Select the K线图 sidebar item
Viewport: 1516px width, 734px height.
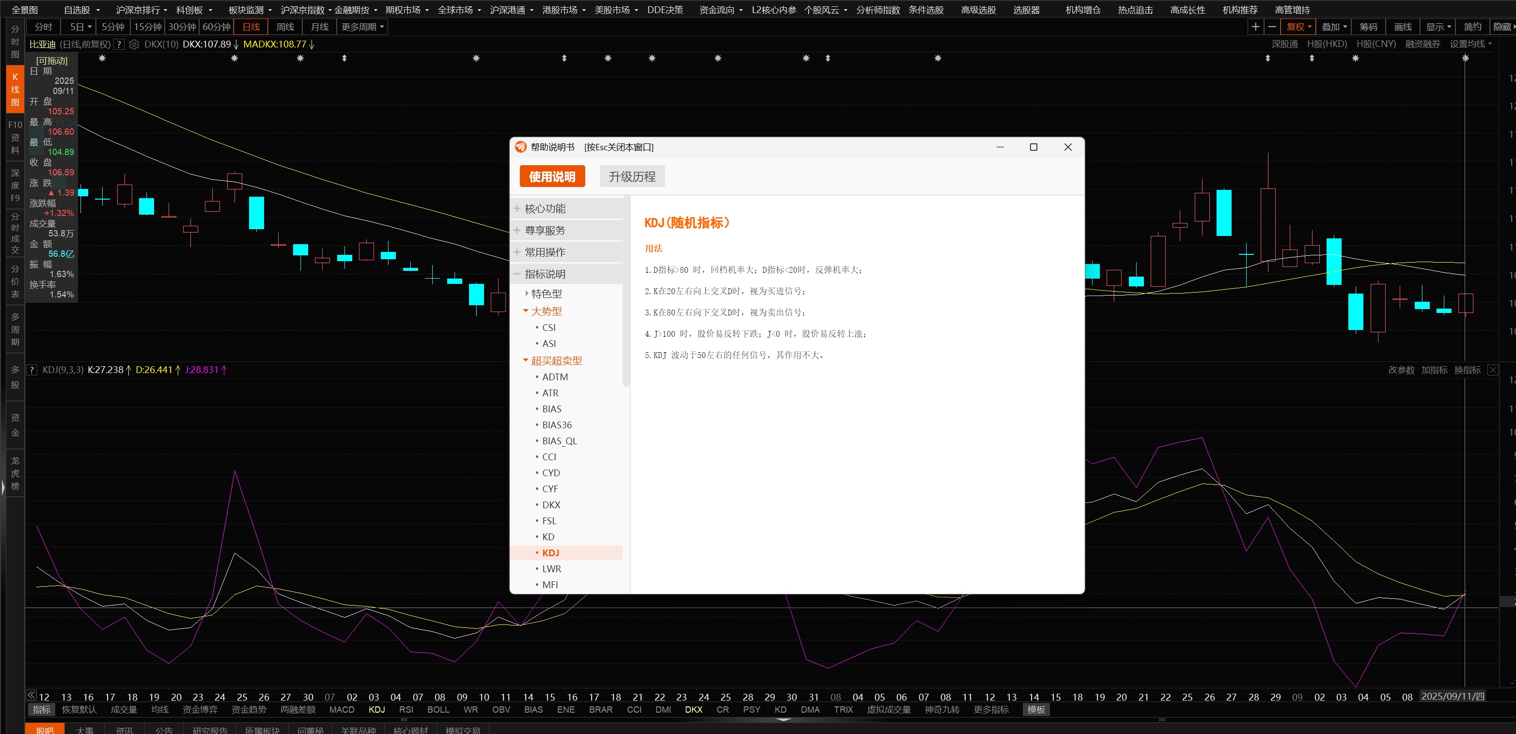click(16, 90)
